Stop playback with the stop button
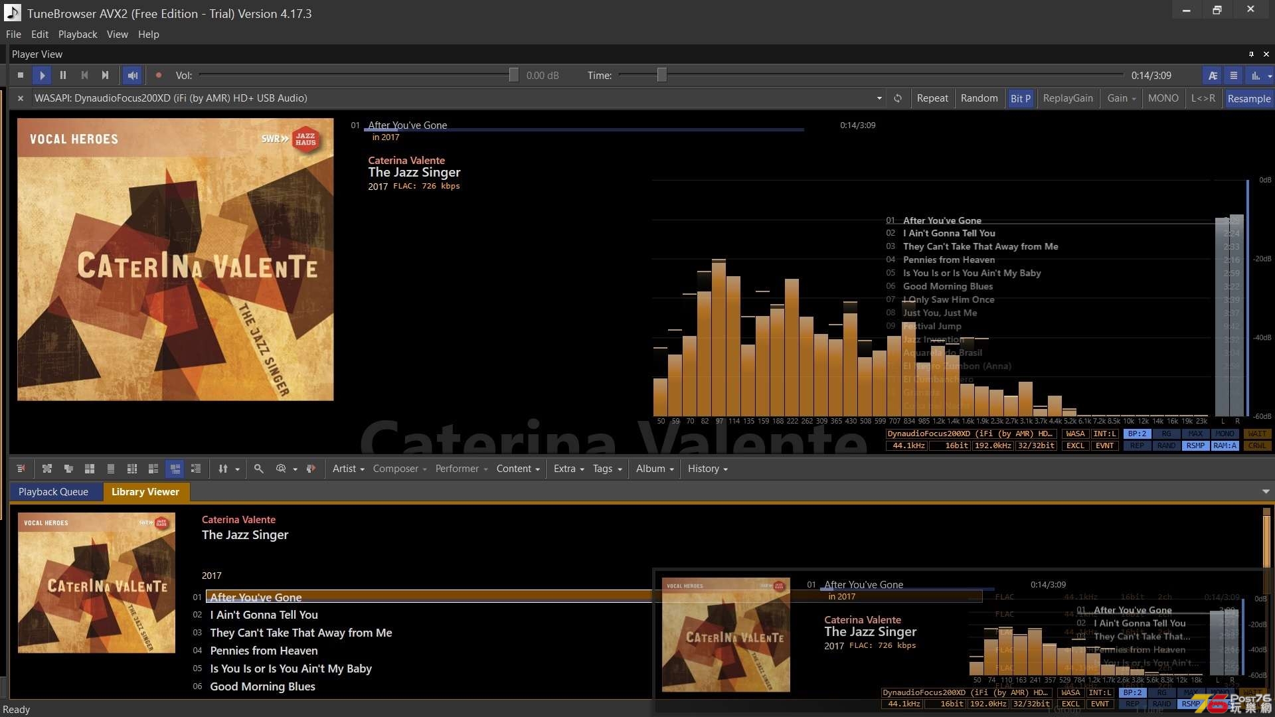Image resolution: width=1275 pixels, height=717 pixels. (x=21, y=76)
